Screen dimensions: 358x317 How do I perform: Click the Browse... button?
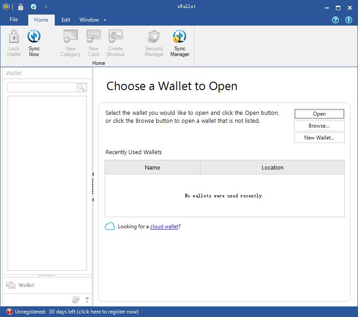(x=319, y=126)
